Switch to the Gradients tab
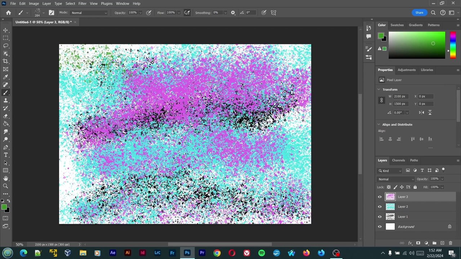Viewport: 461px width, 259px height. 416,25
